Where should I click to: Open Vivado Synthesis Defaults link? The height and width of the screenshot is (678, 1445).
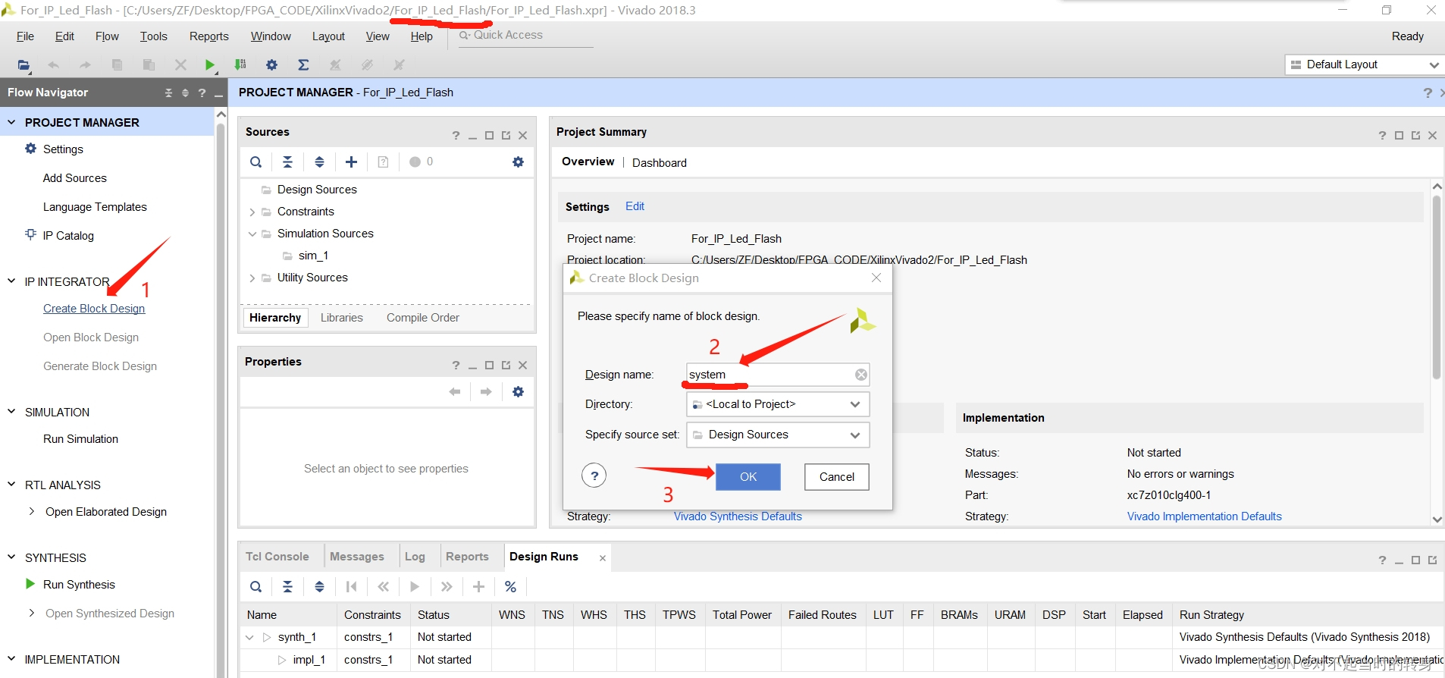[738, 516]
